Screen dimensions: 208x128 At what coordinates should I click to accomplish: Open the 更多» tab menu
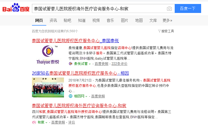coord(167,20)
